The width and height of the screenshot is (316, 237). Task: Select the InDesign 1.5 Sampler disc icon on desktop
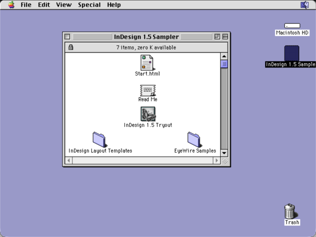pos(292,53)
